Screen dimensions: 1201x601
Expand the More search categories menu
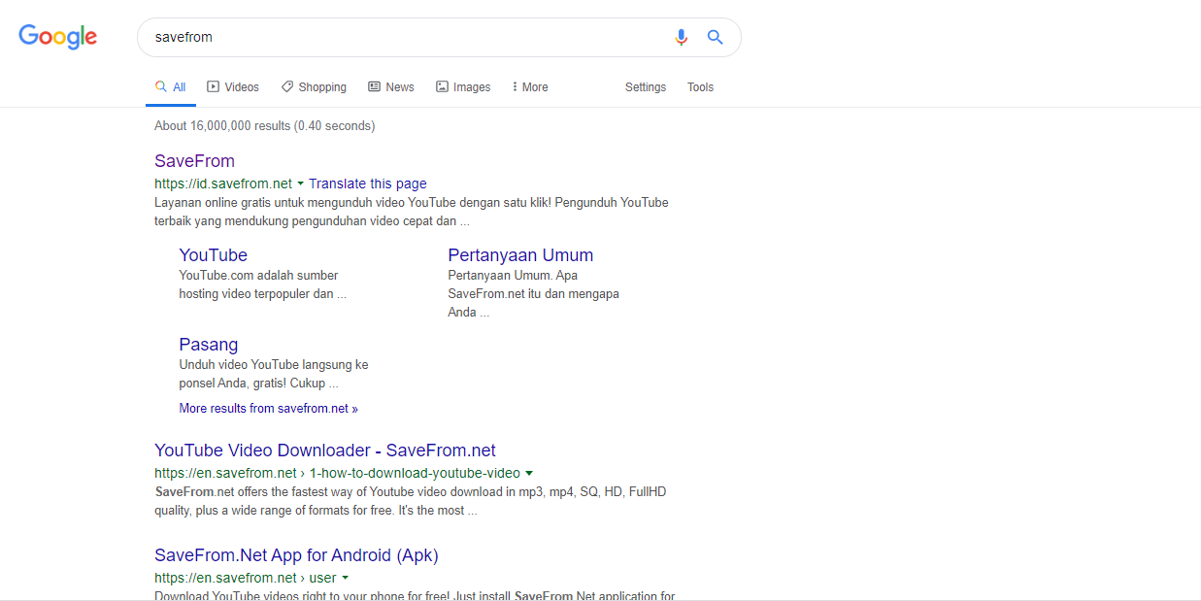pos(530,87)
